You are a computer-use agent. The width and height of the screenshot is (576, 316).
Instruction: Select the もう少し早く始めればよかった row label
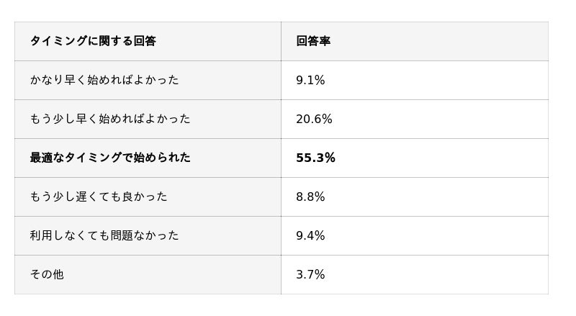point(110,119)
